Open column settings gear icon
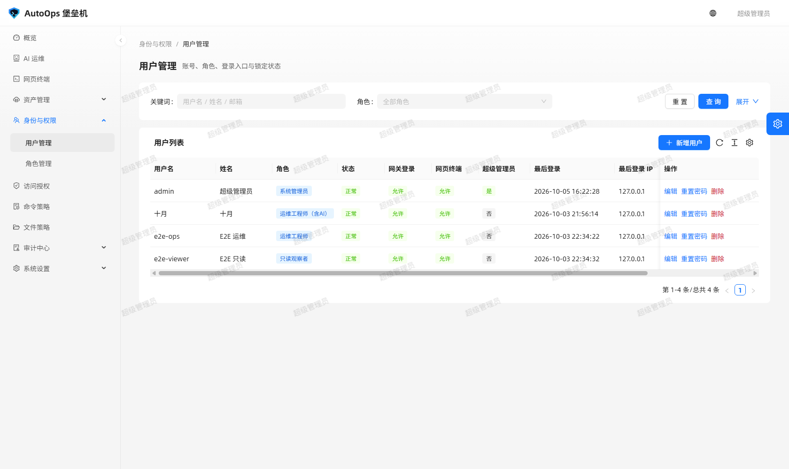The height and width of the screenshot is (469, 789). 750,143
